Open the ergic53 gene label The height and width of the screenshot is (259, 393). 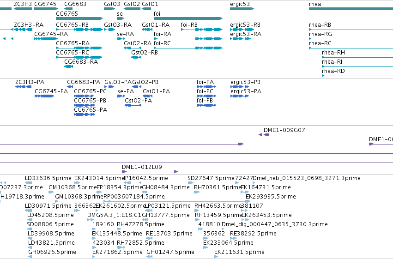pyautogui.click(x=240, y=4)
